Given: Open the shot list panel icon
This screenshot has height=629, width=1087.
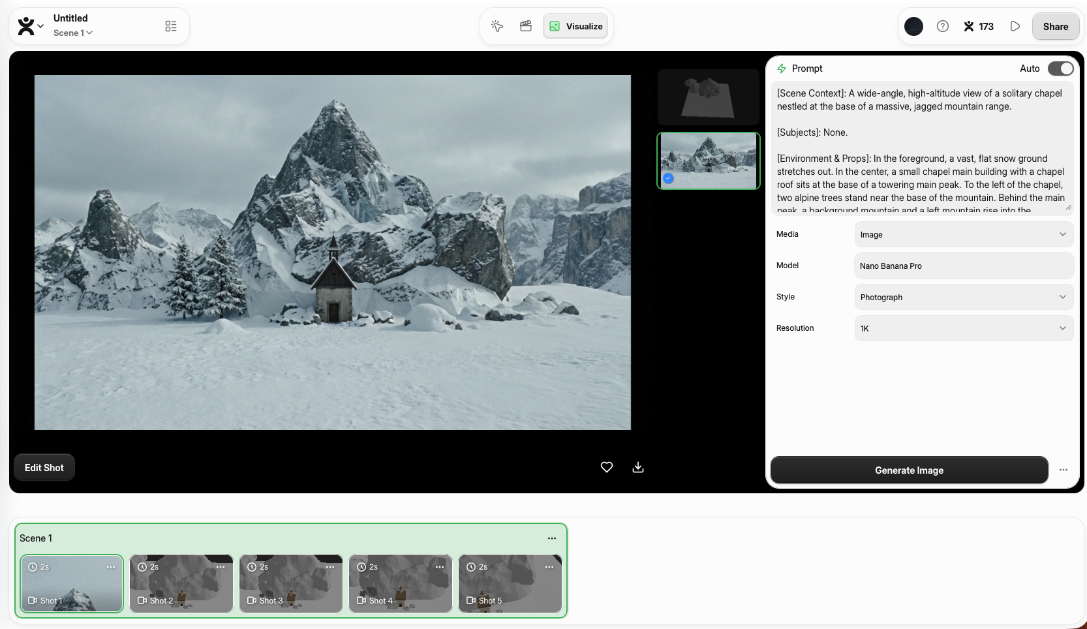Looking at the screenshot, I should click(x=171, y=26).
